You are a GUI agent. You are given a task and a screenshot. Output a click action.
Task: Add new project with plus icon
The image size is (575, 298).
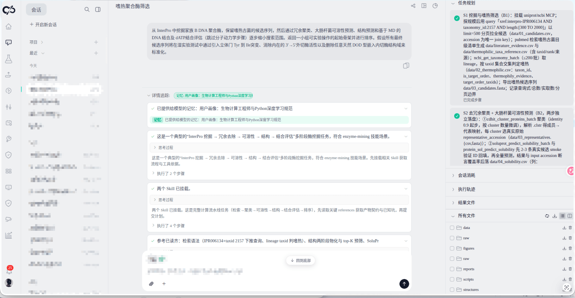(x=96, y=42)
